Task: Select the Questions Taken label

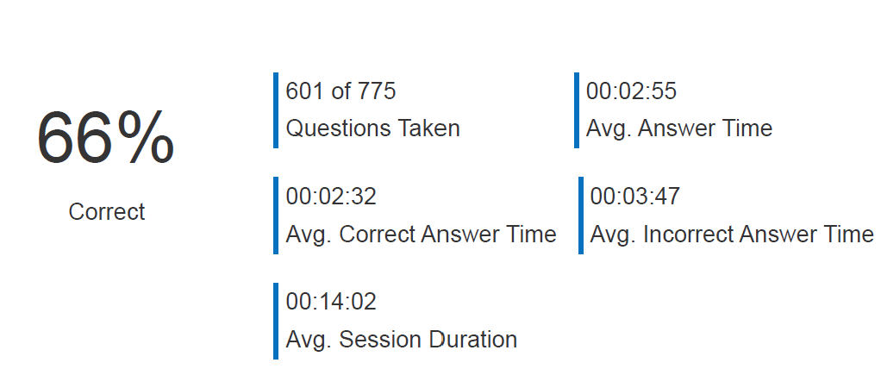Action: [x=373, y=128]
